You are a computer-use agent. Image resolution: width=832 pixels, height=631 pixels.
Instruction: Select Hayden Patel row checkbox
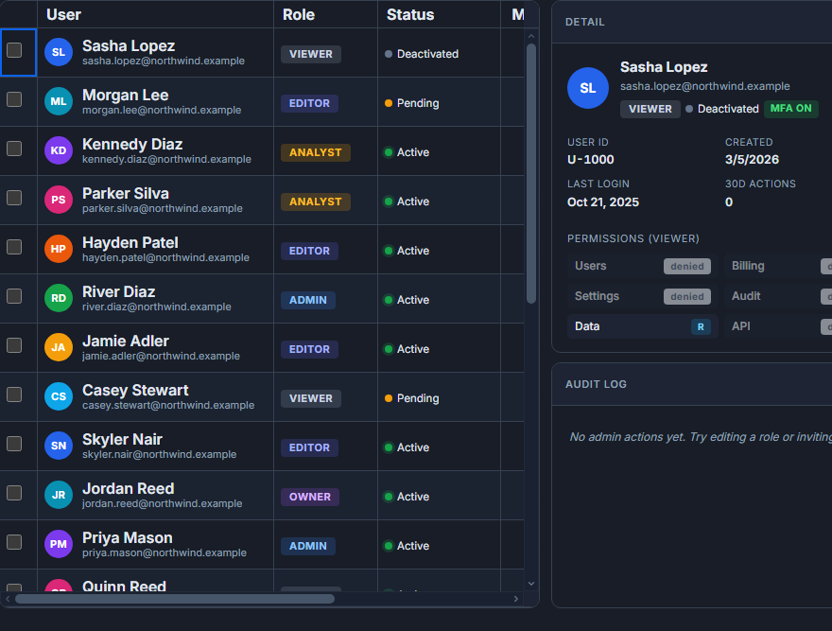[14, 247]
